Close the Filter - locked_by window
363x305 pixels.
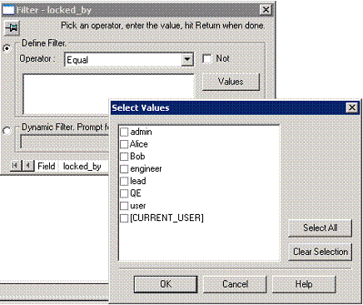tap(266, 10)
